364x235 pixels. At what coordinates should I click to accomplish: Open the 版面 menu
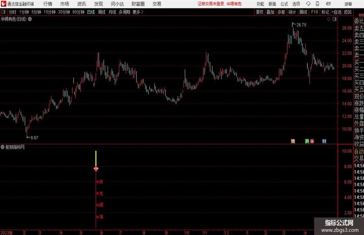[272, 4]
